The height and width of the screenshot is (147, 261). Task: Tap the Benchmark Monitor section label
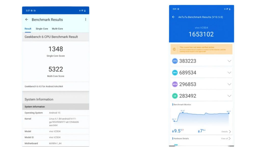[182, 104]
